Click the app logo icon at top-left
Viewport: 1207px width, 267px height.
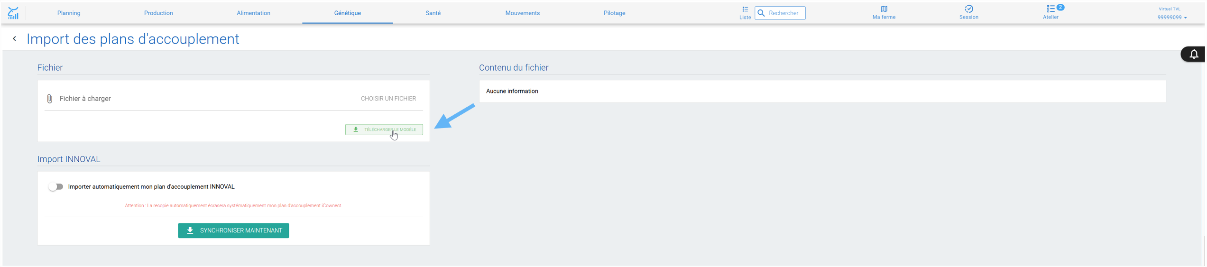point(13,13)
